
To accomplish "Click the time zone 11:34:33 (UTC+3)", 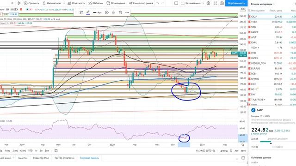I will [x=205, y=151].
